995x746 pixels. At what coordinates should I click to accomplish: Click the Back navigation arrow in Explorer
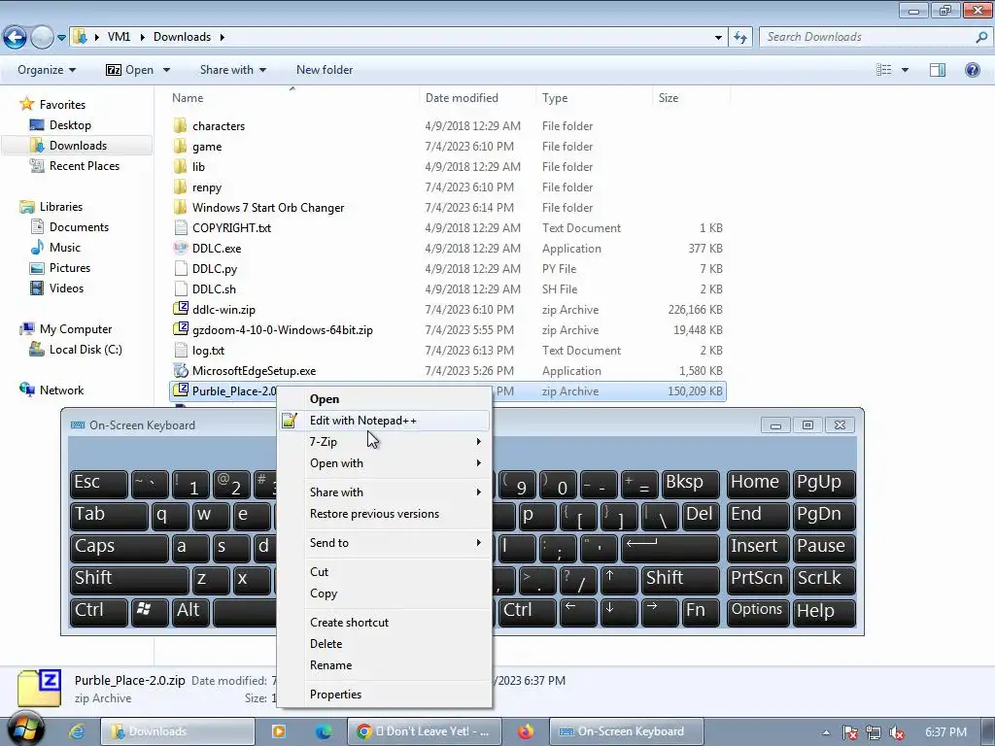pos(15,38)
